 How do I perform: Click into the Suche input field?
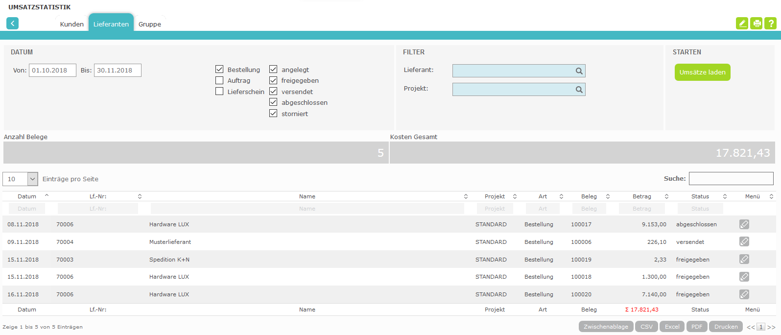click(731, 179)
